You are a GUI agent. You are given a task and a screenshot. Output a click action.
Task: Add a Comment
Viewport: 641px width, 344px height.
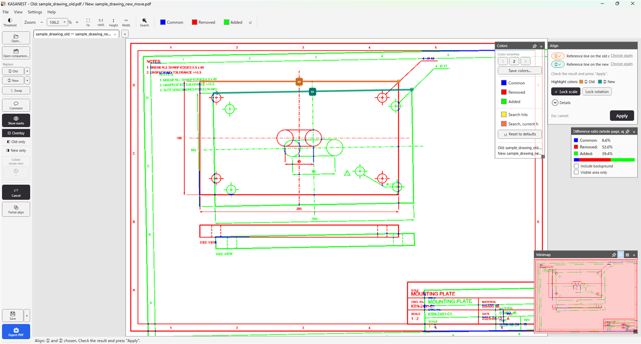coord(16,105)
